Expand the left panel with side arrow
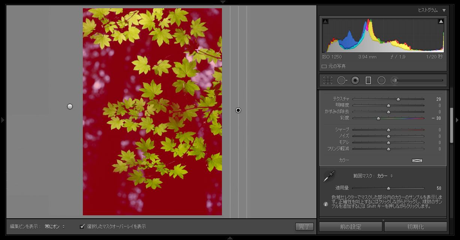The image size is (460, 240). pyautogui.click(x=3, y=120)
